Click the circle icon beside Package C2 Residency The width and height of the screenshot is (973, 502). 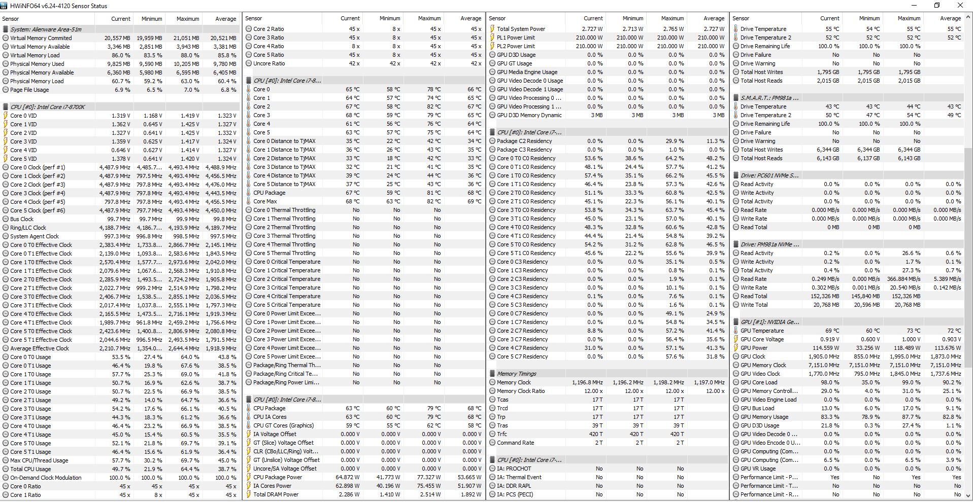pos(492,141)
